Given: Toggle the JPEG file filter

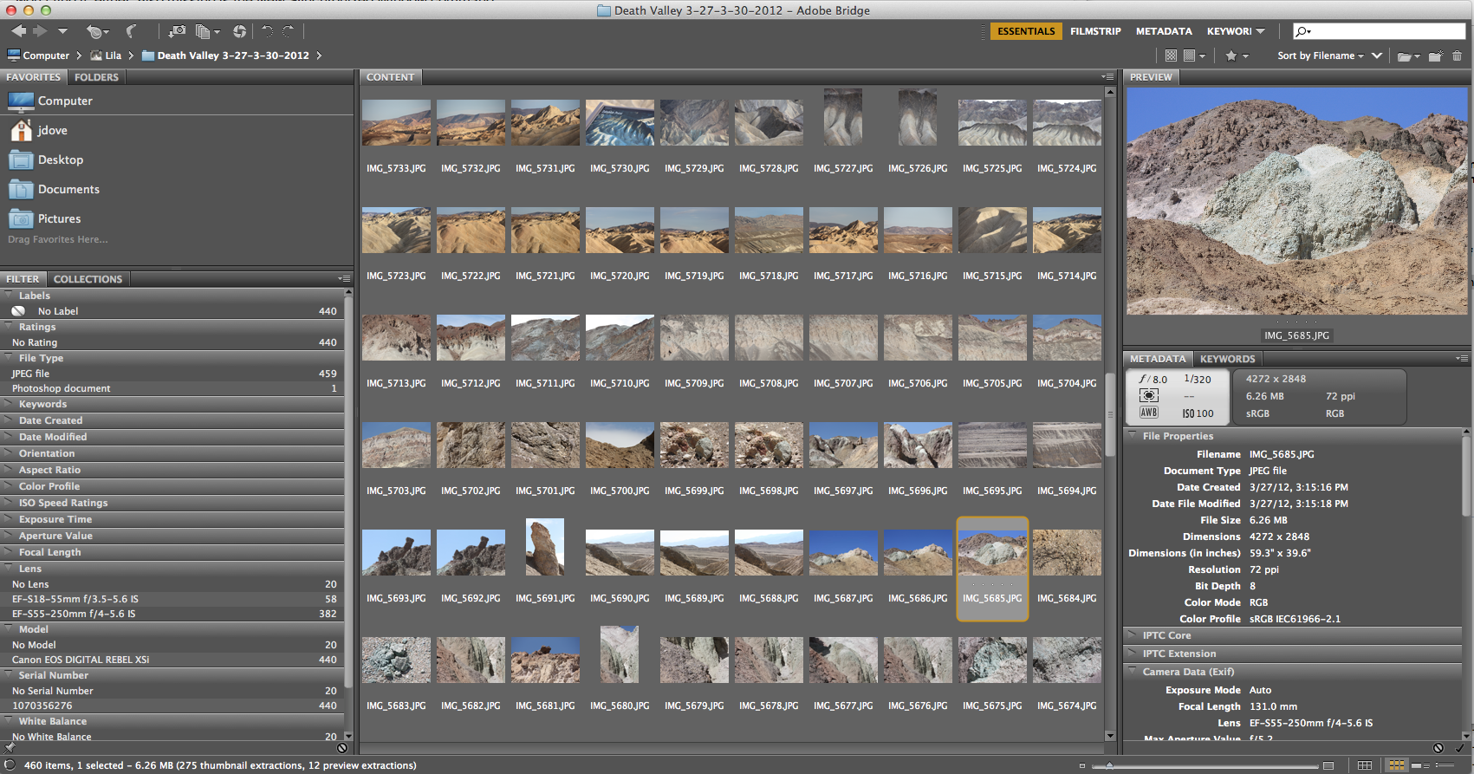Looking at the screenshot, I should tap(31, 374).
